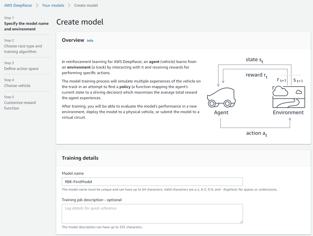Open Overview Info link
Viewport: 313px width, 236px height.
(90, 41)
